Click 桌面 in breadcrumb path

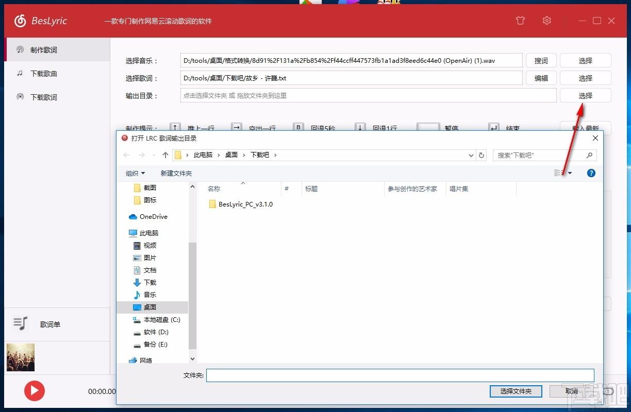click(x=231, y=155)
